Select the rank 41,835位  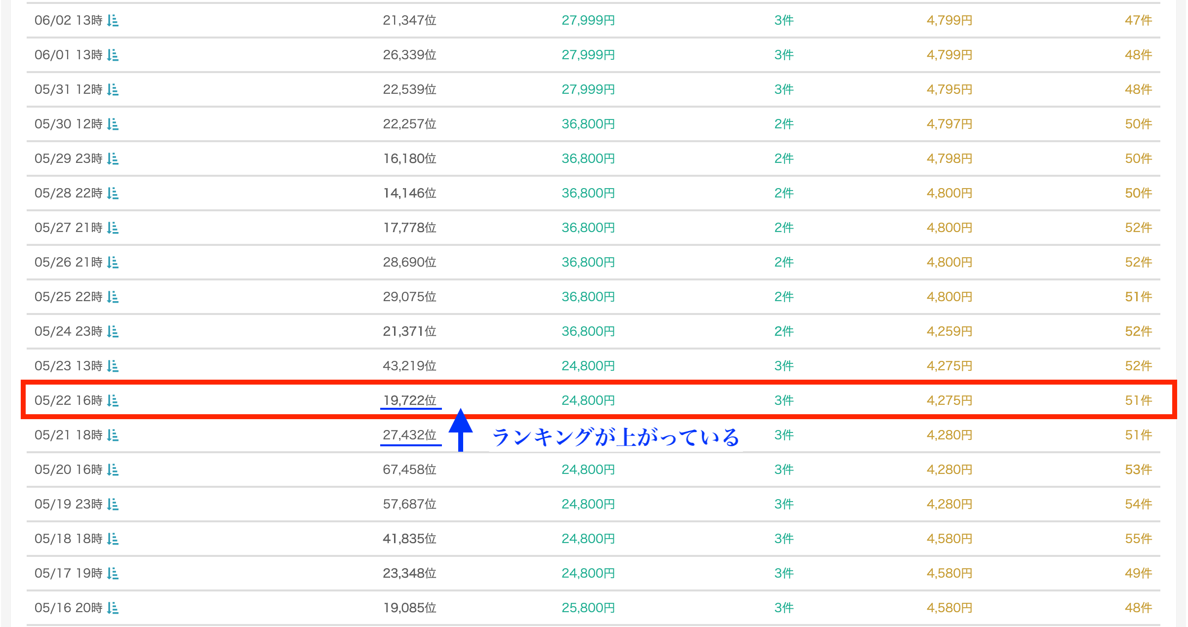tap(410, 539)
